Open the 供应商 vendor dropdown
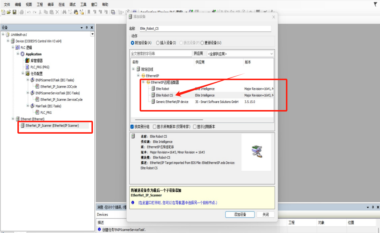The image size is (380, 233). (240, 54)
